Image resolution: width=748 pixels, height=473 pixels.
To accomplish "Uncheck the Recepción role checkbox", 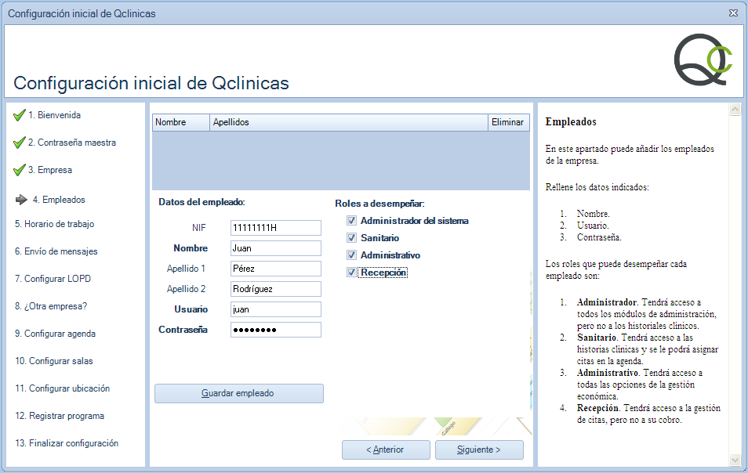I will (x=352, y=273).
